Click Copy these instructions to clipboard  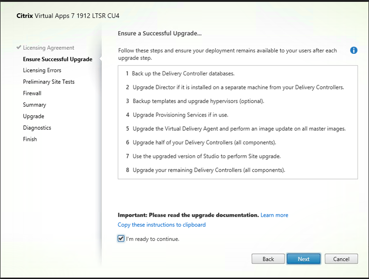tap(161, 225)
